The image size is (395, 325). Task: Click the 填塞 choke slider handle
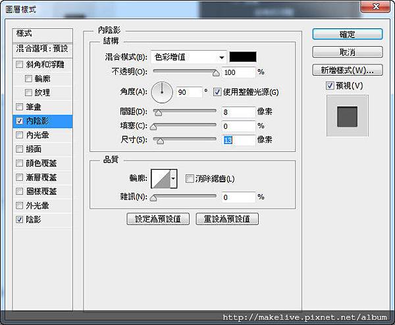coord(153,127)
